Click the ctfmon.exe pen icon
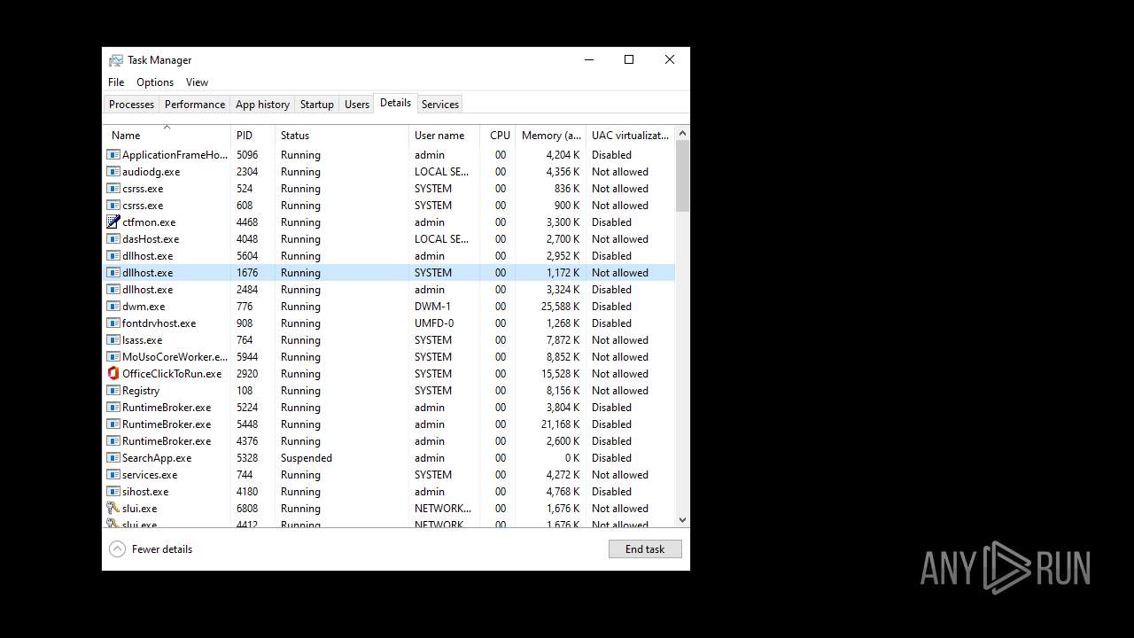The image size is (1134, 638). tap(113, 222)
